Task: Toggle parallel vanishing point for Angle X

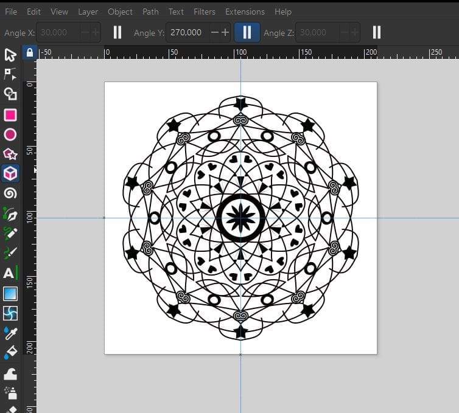Action: (117, 32)
